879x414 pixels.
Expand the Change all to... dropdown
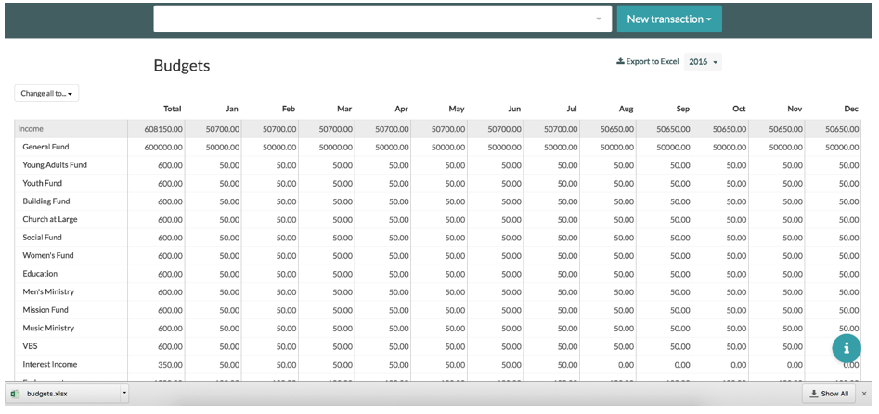pyautogui.click(x=46, y=93)
